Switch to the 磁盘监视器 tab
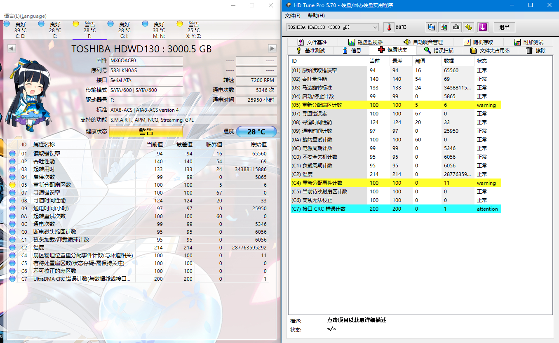This screenshot has width=559, height=343. click(x=365, y=42)
